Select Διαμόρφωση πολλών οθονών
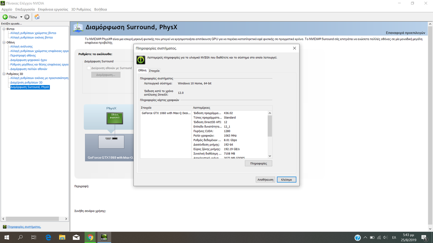This screenshot has width=433, height=243. tap(29, 69)
